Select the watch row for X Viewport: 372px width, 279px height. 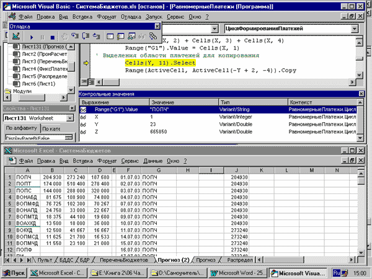click(218, 117)
